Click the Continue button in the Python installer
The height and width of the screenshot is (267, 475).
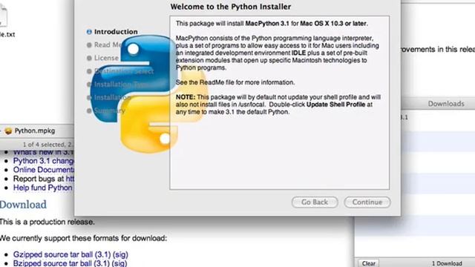coord(367,202)
